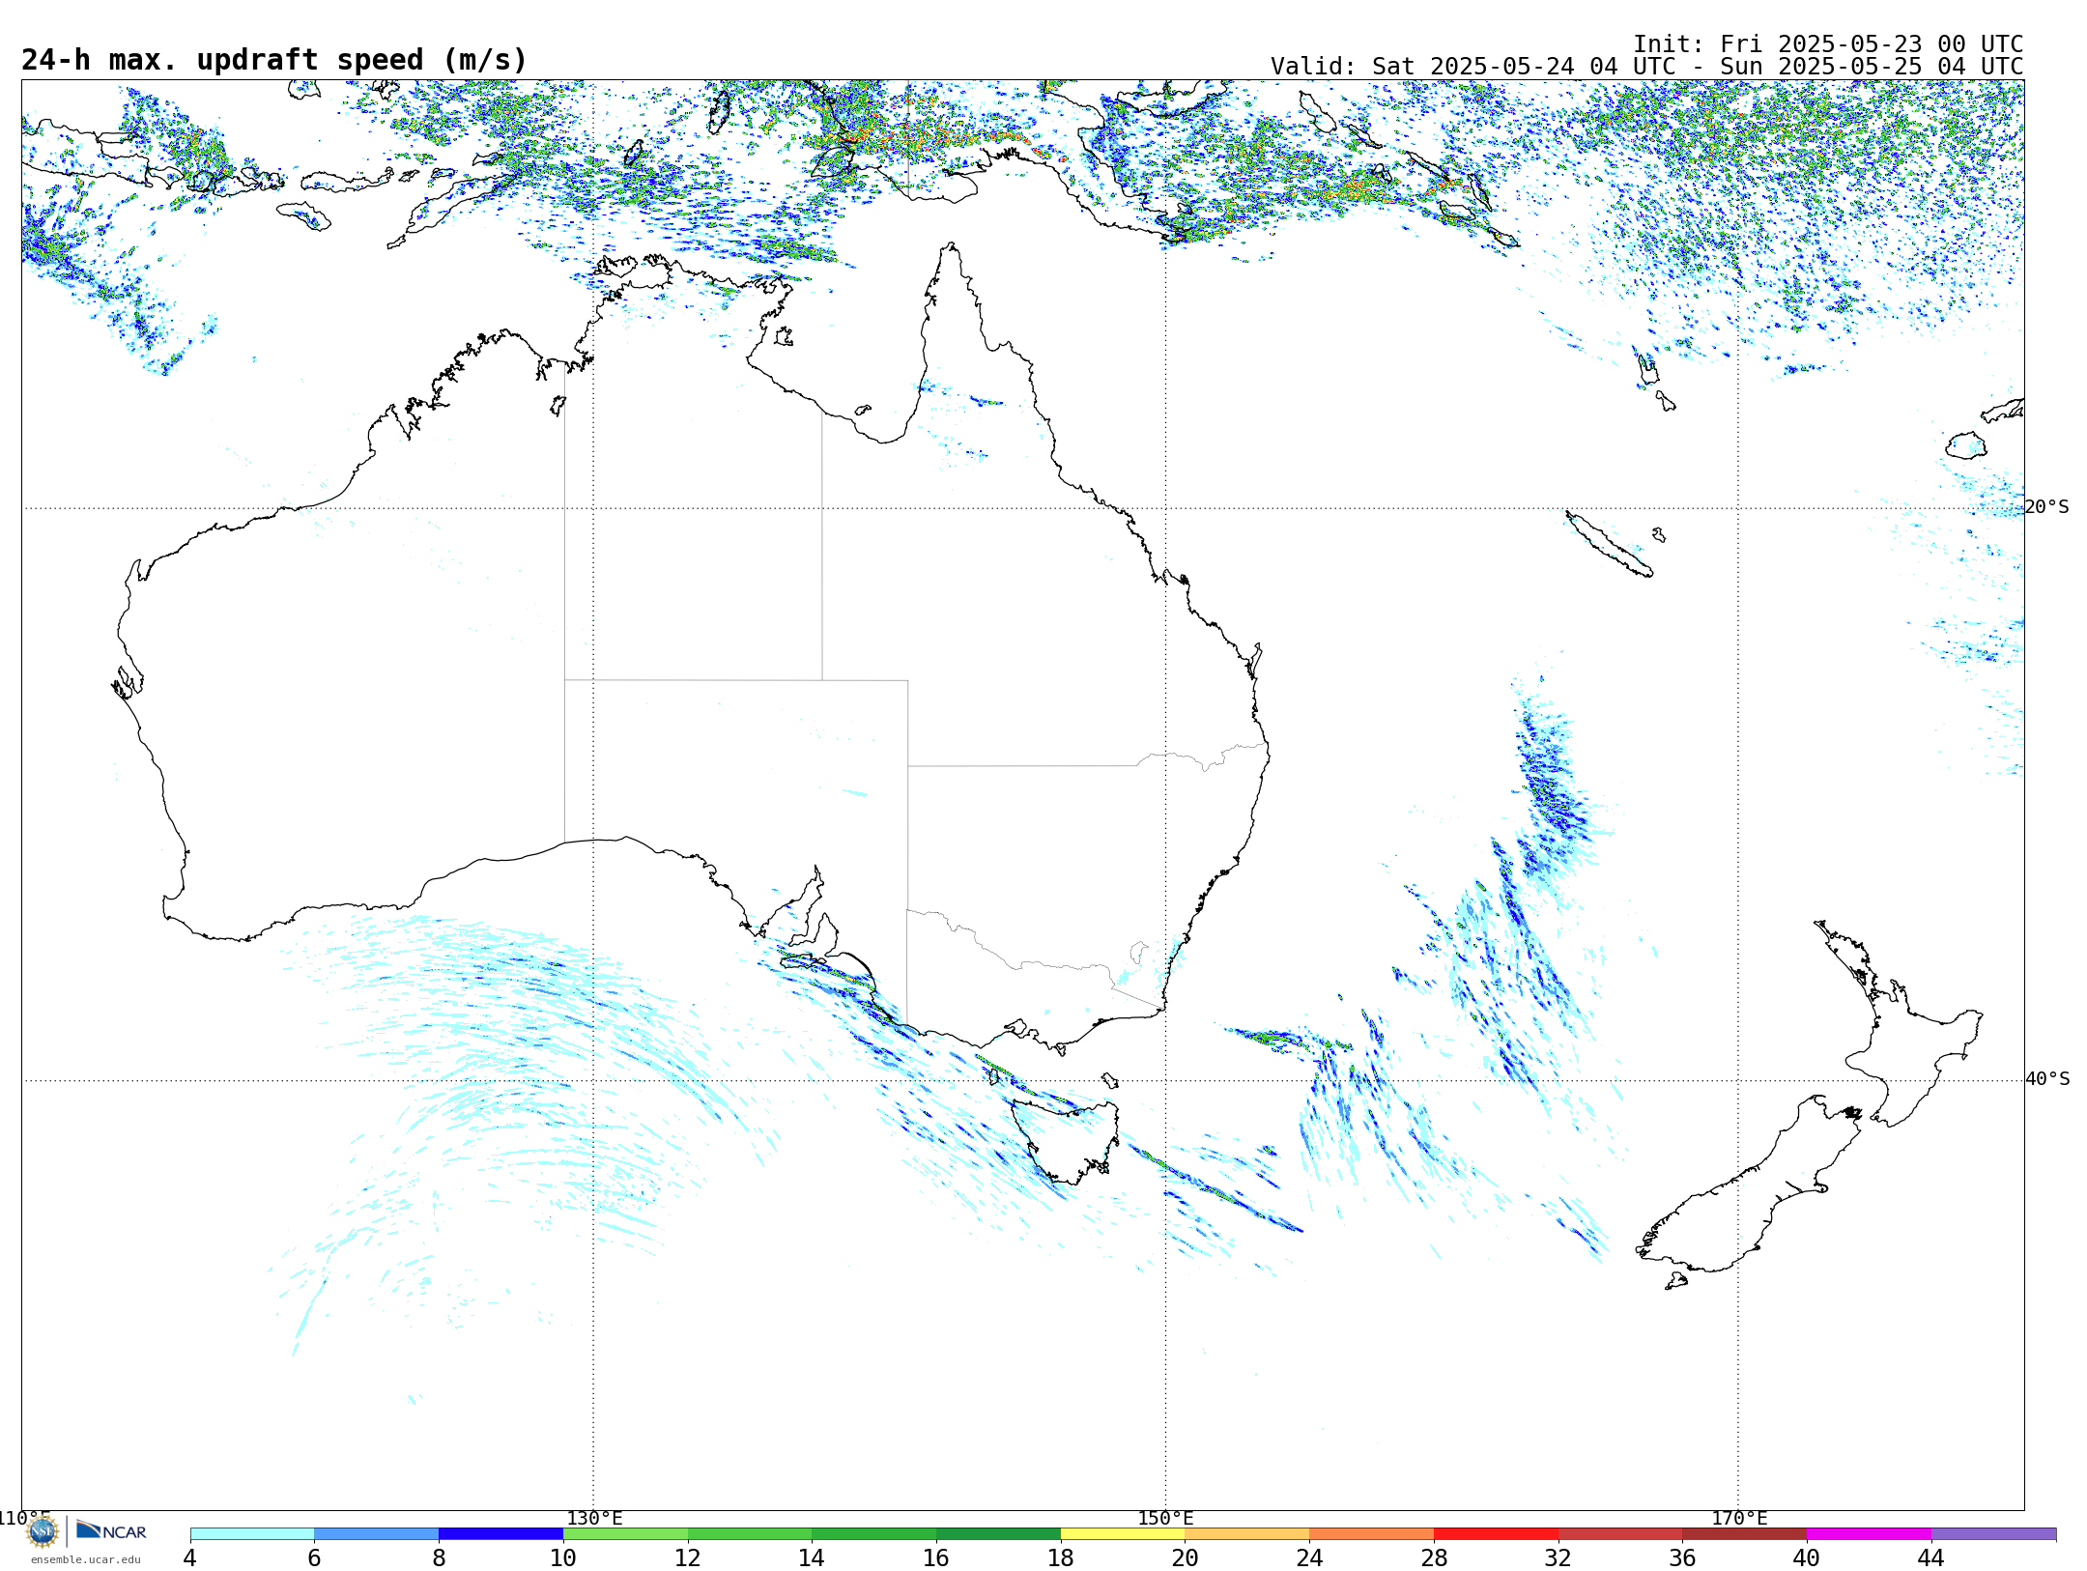Click the colorbar tick label '20'
The height and width of the screenshot is (1571, 2087).
click(1186, 1558)
